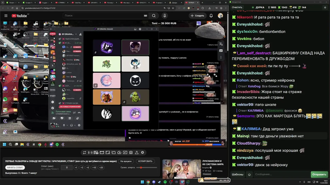Click the НАЧАТЬ СПЛИТ button
This screenshot has height=185, width=330.
coord(15,168)
